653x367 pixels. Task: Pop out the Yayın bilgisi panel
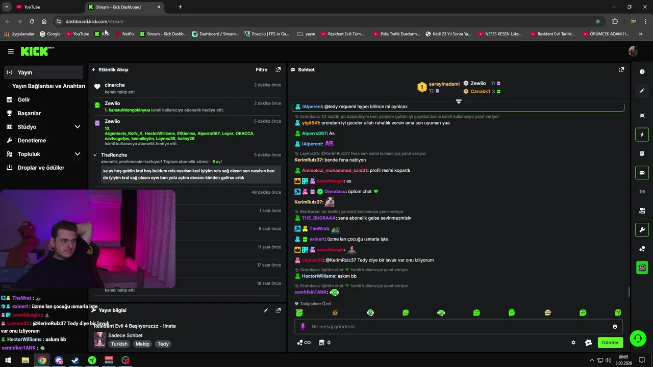[278, 310]
